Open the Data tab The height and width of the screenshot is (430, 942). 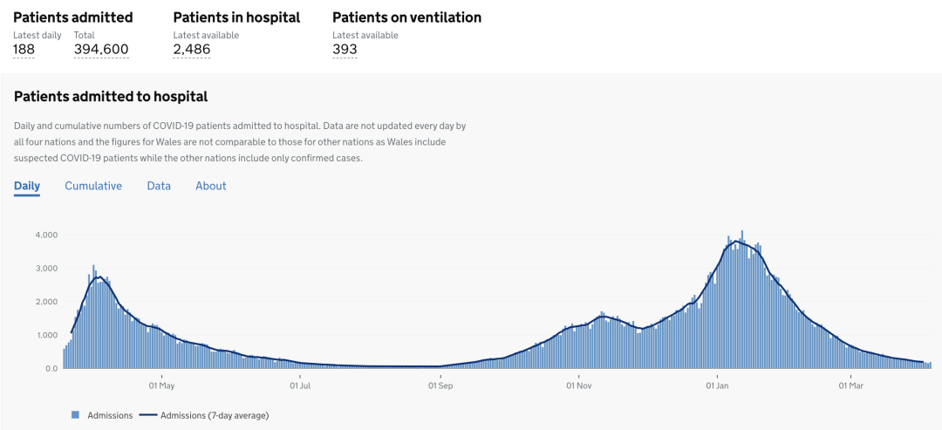click(159, 186)
